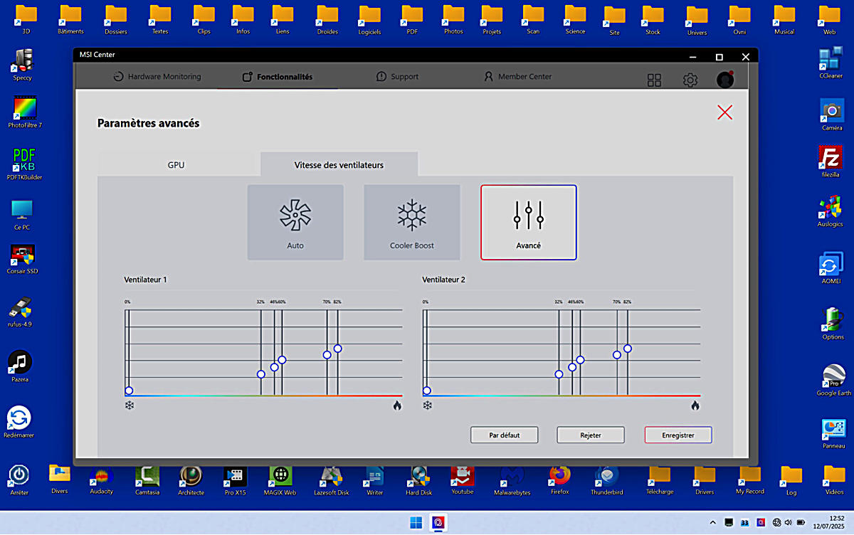Image resolution: width=854 pixels, height=535 pixels.
Task: Open the Hardware Monitoring tab
Action: [157, 77]
